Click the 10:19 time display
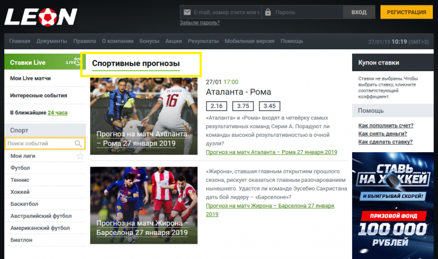The image size is (438, 259). 399,42
